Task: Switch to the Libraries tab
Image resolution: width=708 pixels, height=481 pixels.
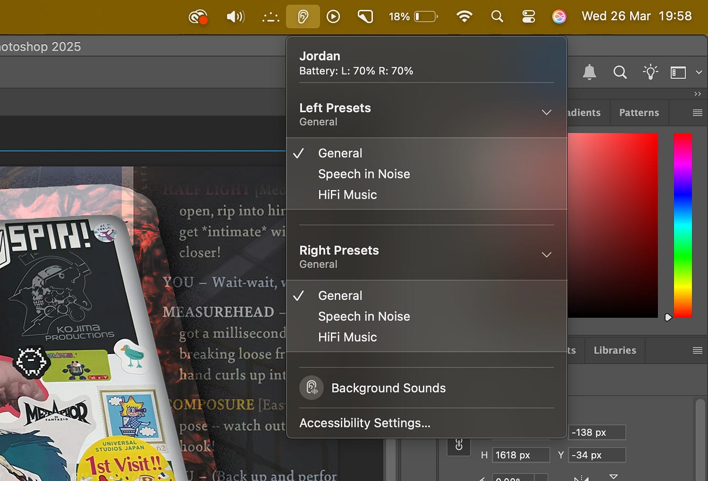Action: [615, 350]
